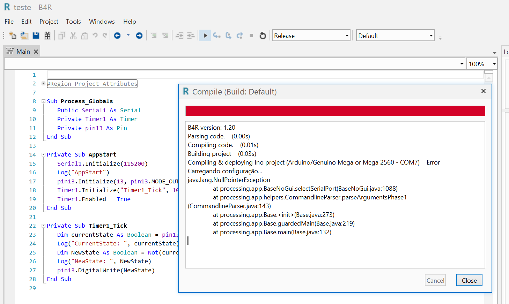Click the Open project folder icon
The width and height of the screenshot is (509, 304).
pos(24,36)
